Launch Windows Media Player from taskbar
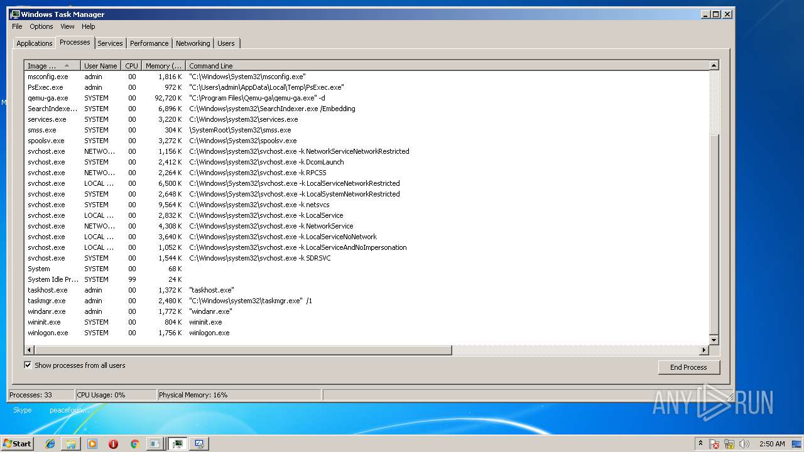 pos(92,444)
